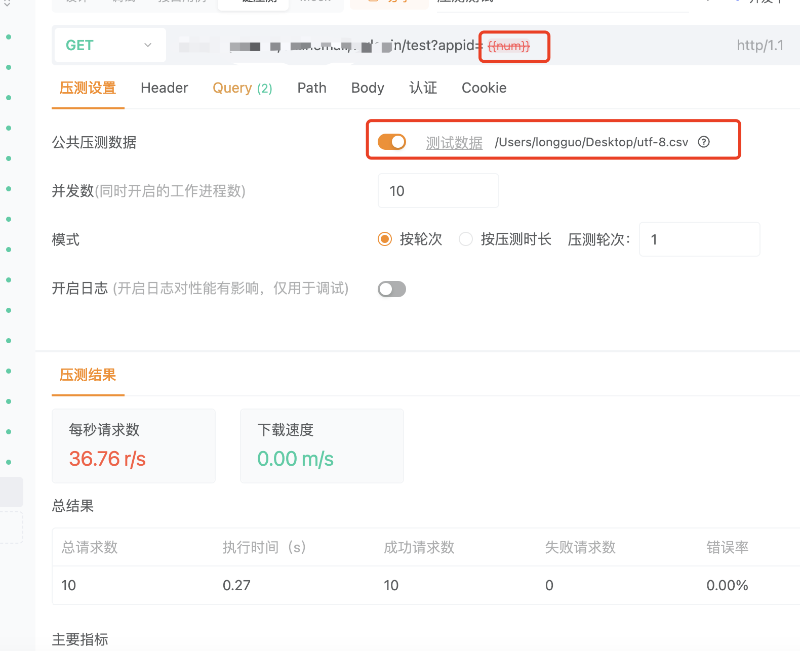Click the 失败请求数 column header
Screen dimensions: 800x651
point(580,547)
